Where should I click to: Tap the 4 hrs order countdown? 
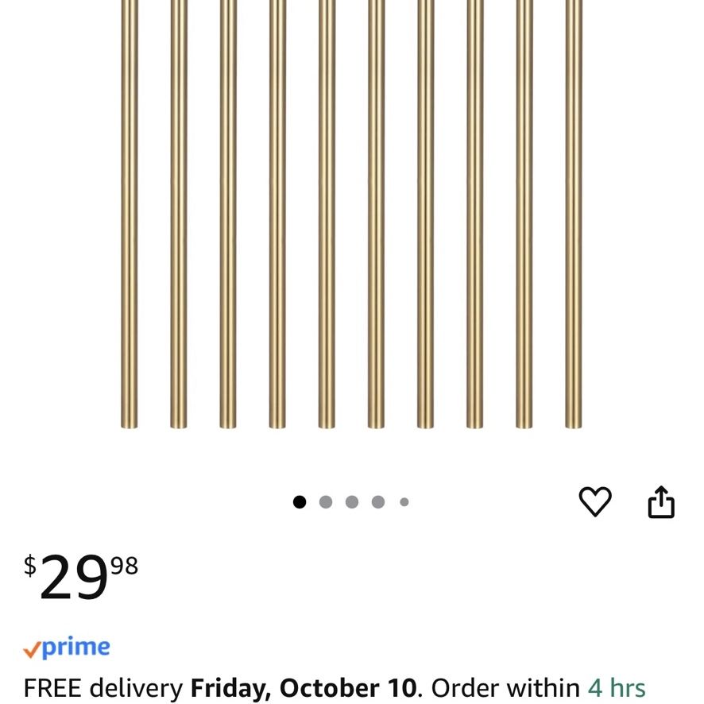[x=617, y=687]
